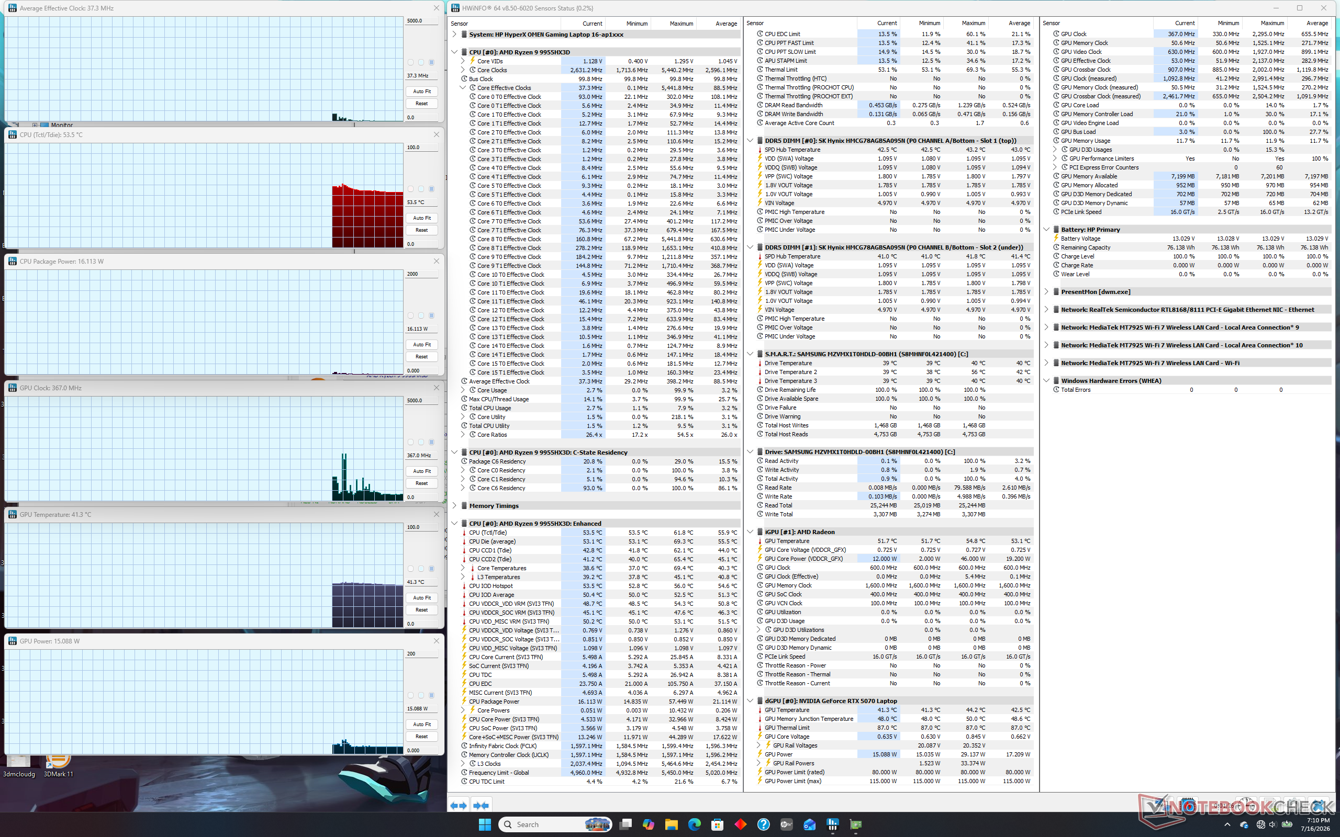
Task: Expand the System HP HyperX OMEN section
Action: point(454,35)
